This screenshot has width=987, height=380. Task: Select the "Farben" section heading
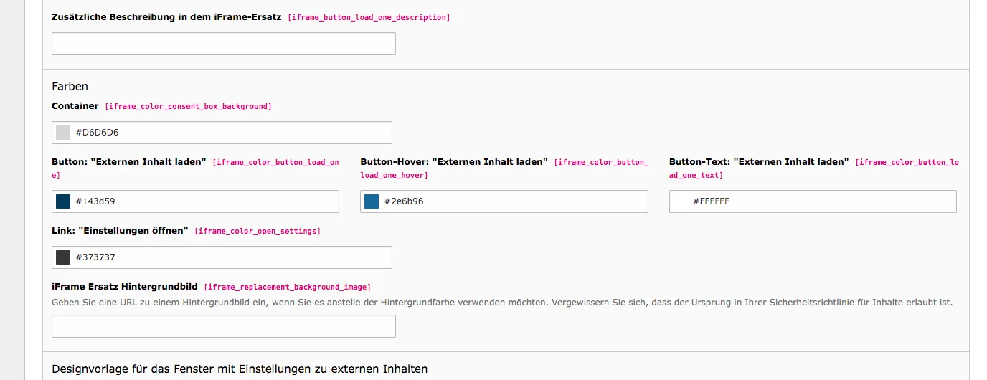point(70,86)
